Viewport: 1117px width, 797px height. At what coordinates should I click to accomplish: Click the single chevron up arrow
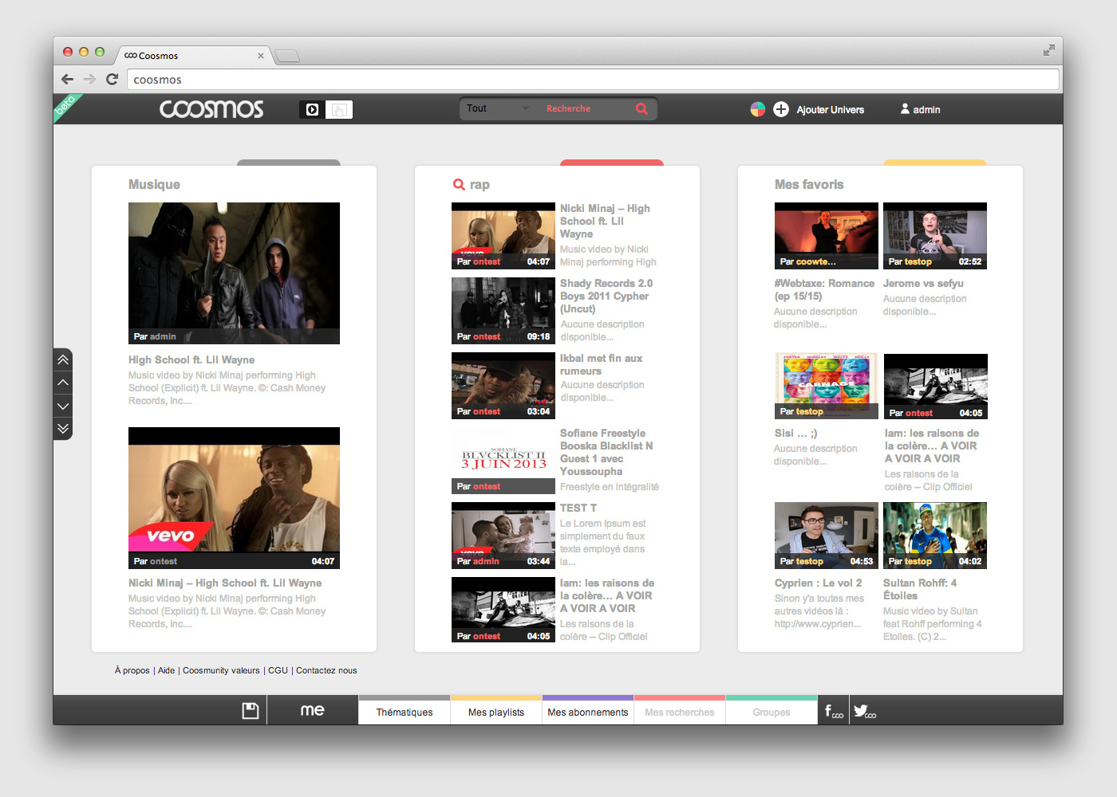[x=63, y=383]
